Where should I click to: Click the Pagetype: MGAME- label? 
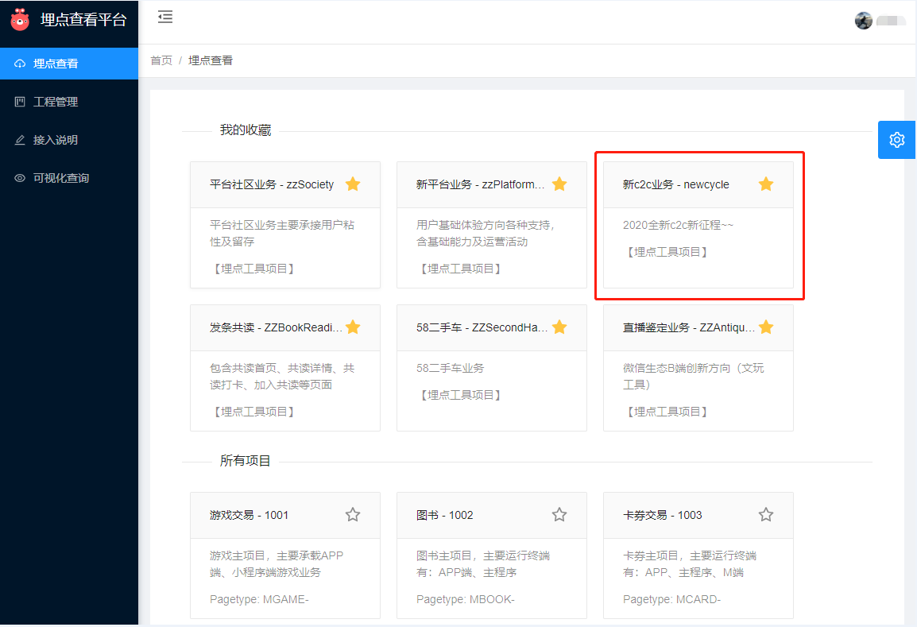(259, 599)
